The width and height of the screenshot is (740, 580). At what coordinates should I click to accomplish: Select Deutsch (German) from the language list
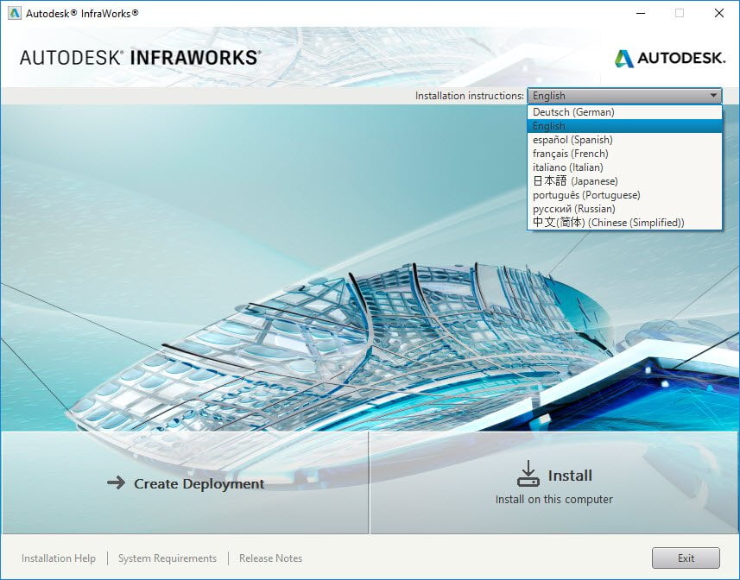624,112
